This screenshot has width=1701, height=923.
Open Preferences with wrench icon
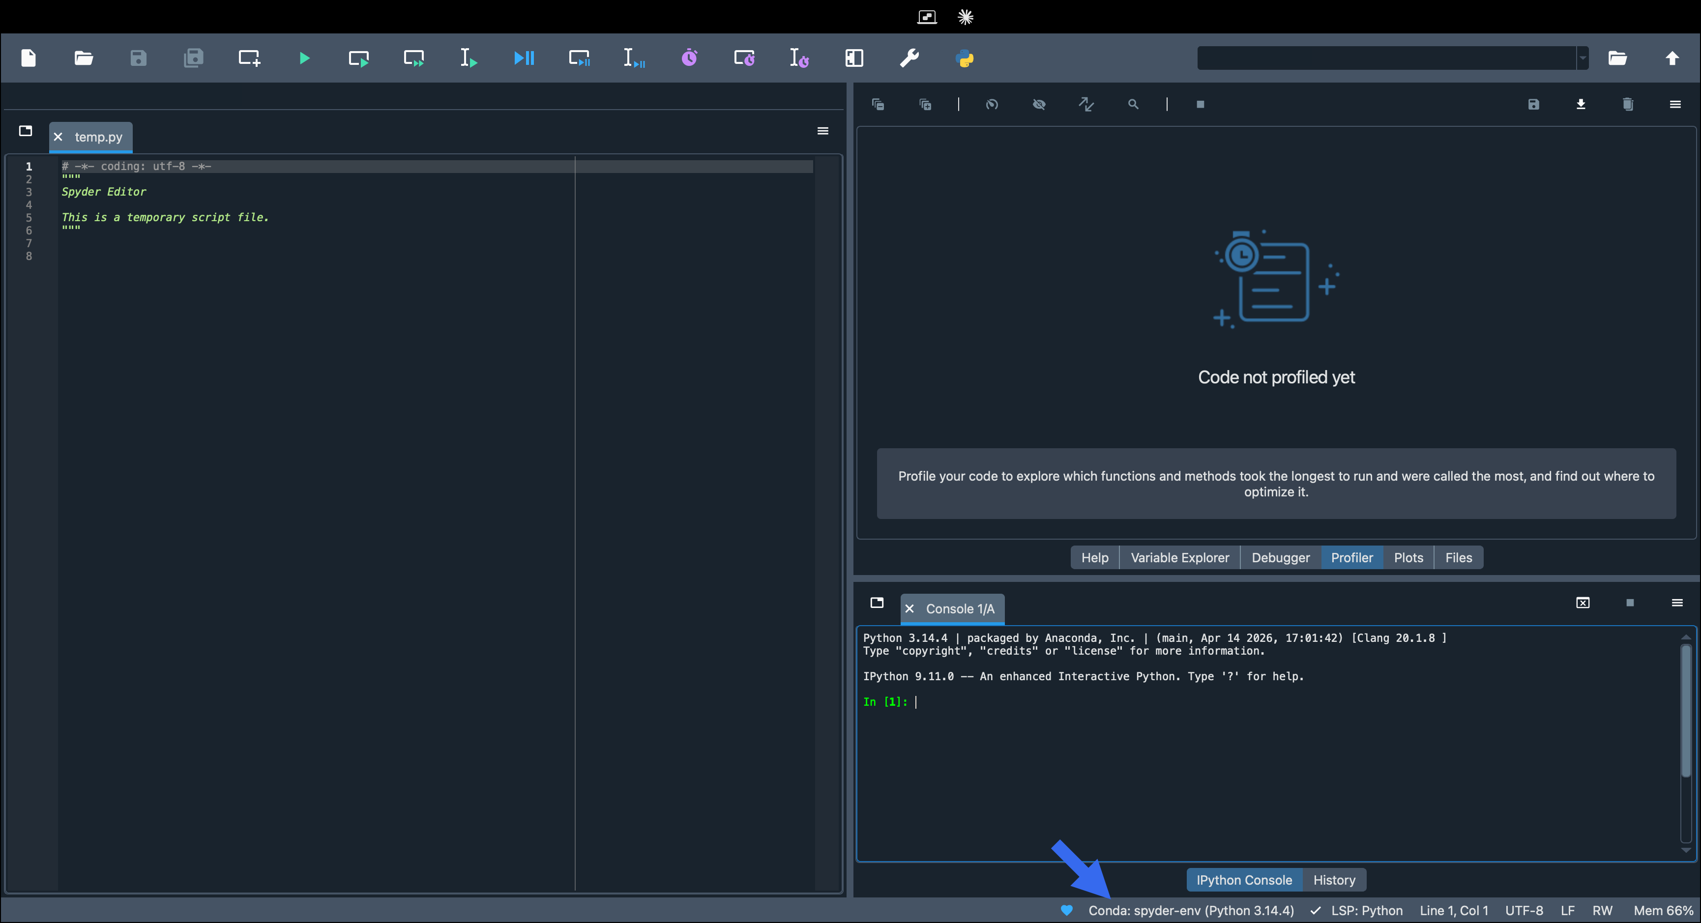[x=909, y=58]
